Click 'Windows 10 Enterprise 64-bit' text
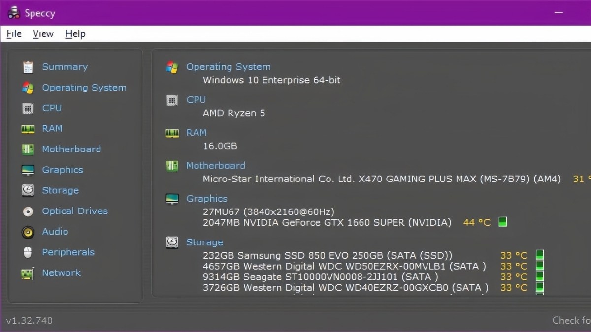Viewport: 591px width, 332px height. click(x=271, y=80)
